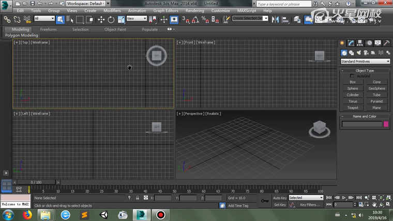Select the Move tool in main toolbar
Screen dimensions: 393x221
click(x=101, y=19)
